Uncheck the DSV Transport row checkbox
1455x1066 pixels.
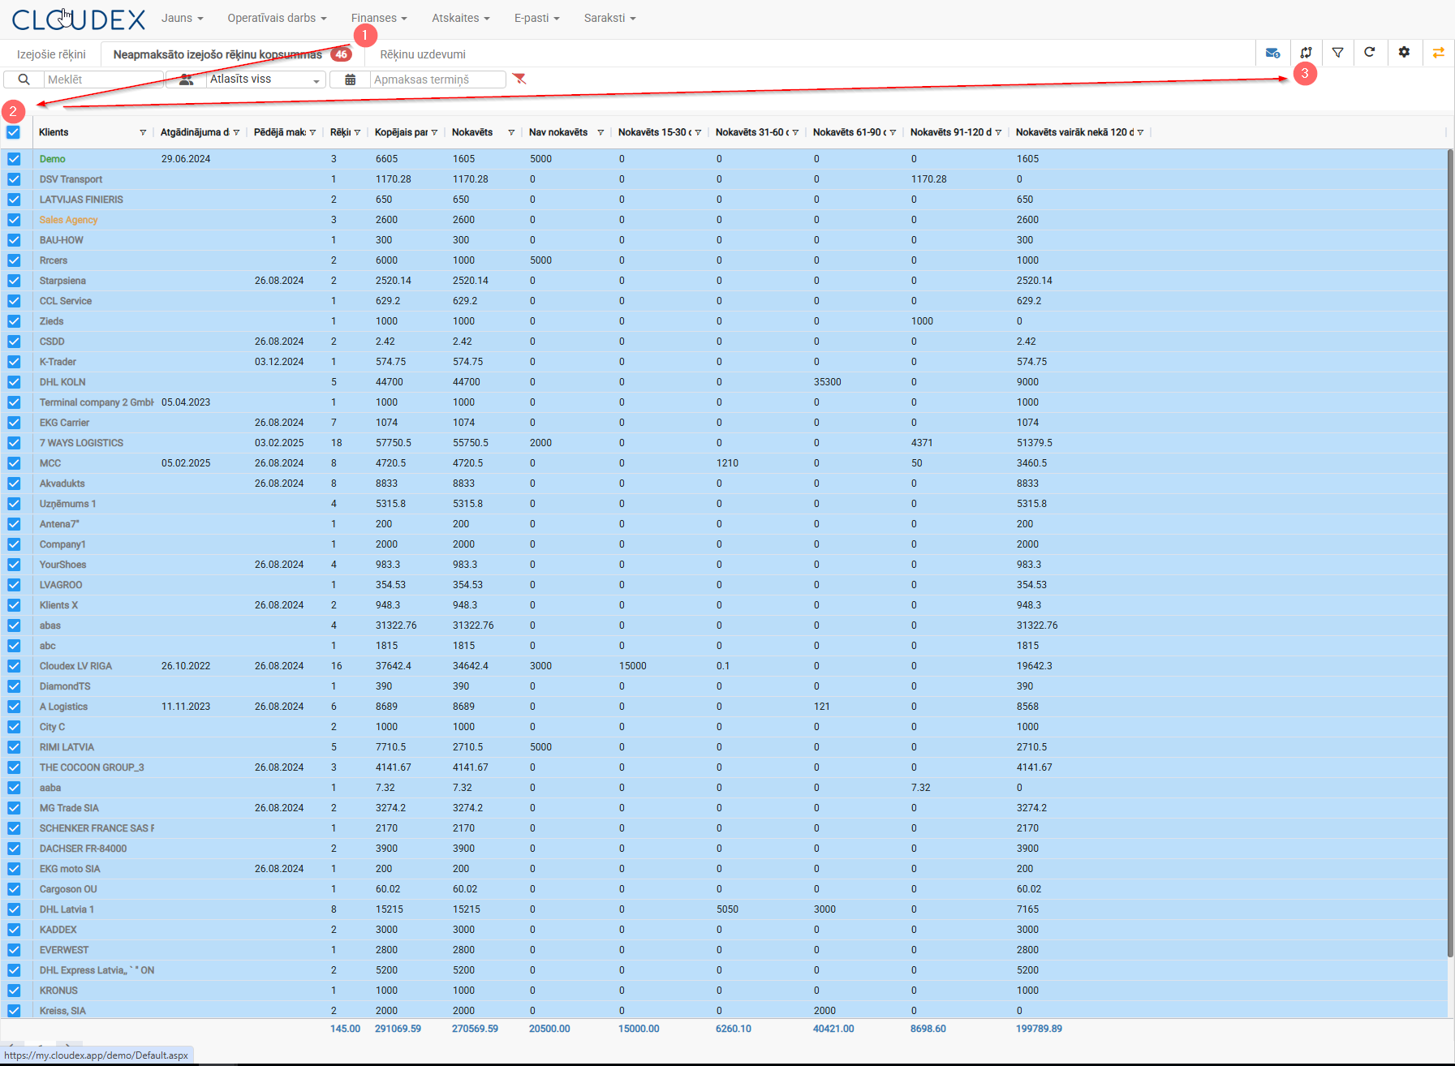click(14, 179)
